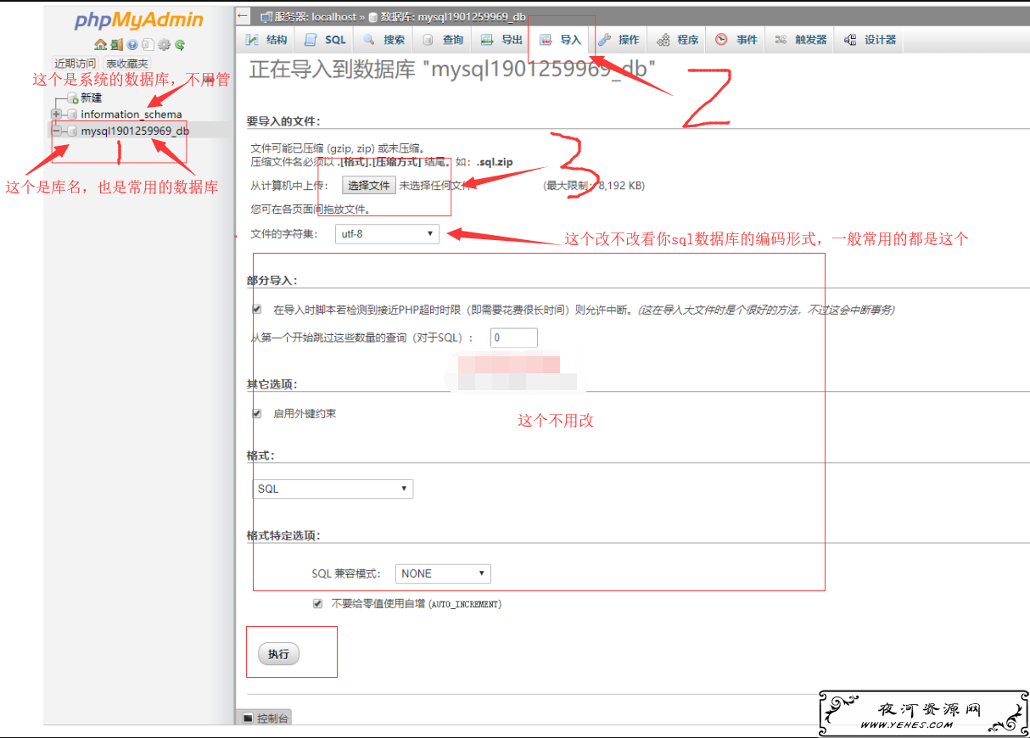Select the 导入 (Import) tab

tap(560, 40)
